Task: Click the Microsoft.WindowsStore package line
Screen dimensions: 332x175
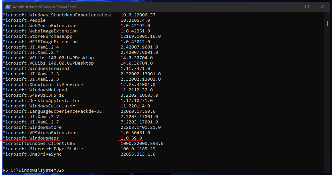Action: click(x=32, y=127)
